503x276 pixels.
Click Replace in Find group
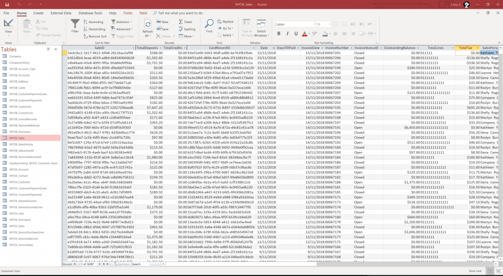[225, 22]
